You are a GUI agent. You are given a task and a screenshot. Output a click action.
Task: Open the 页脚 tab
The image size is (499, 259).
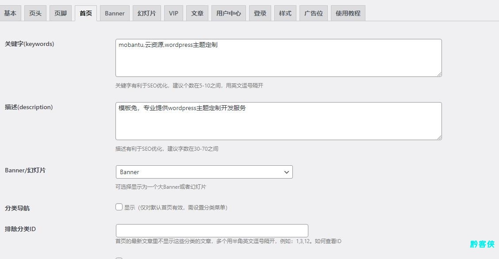(61, 13)
